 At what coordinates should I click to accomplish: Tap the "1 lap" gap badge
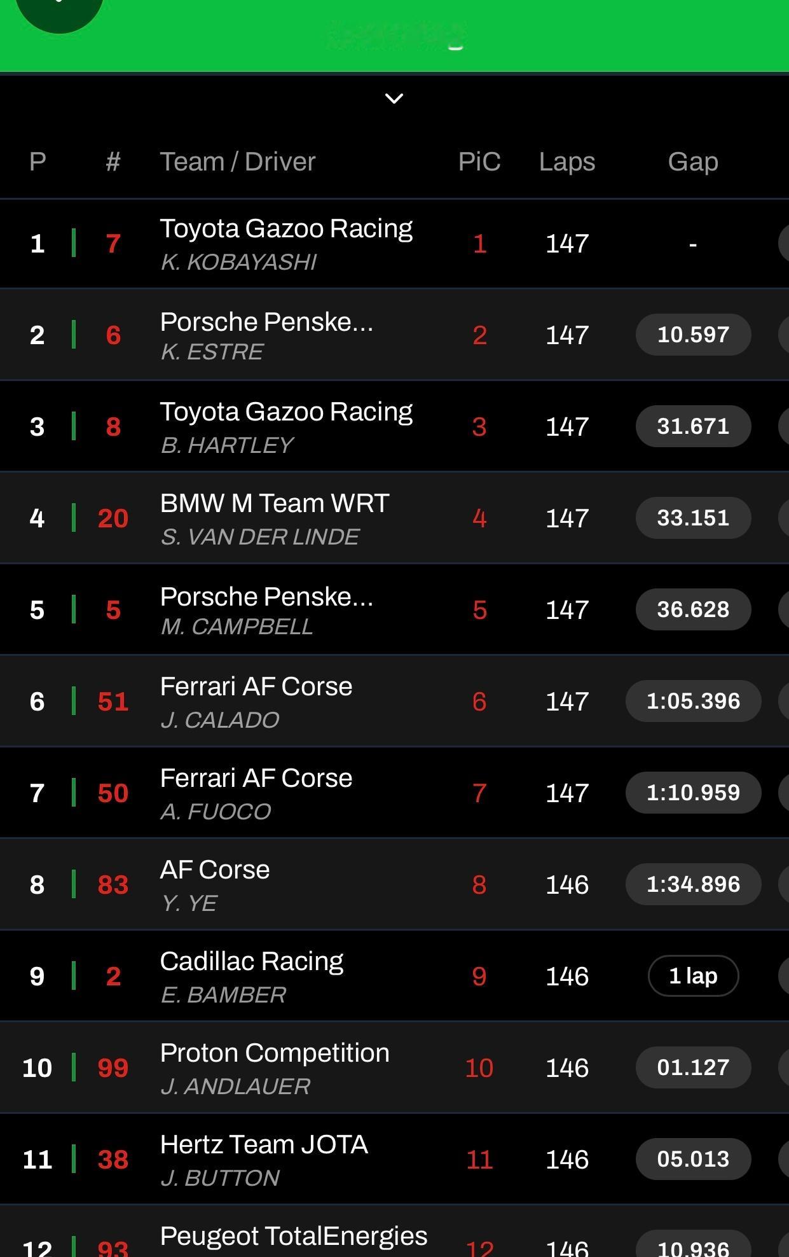pyautogui.click(x=693, y=976)
